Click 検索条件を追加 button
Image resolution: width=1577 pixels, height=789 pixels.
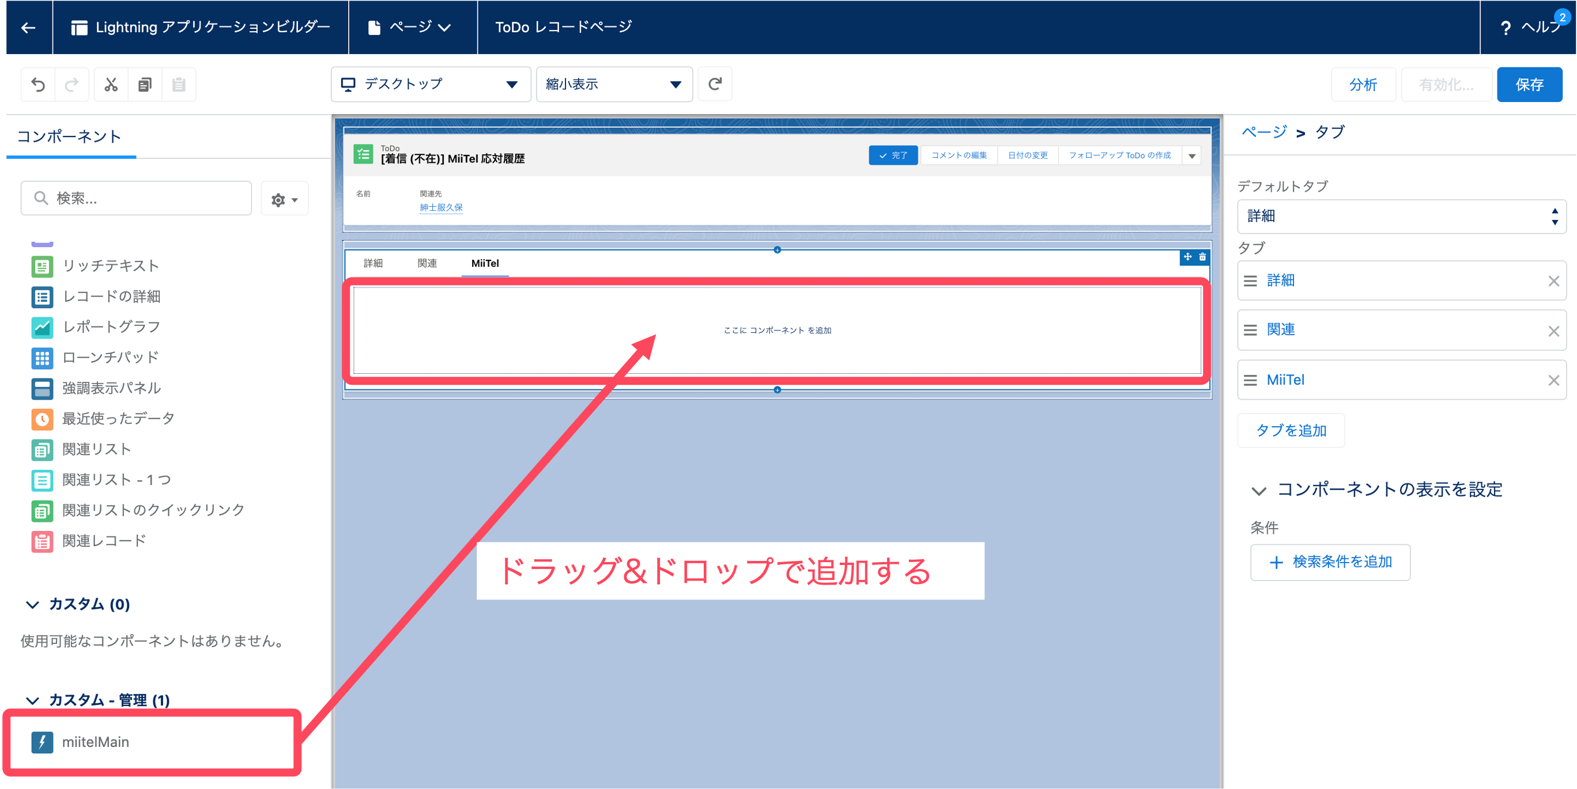coord(1330,562)
